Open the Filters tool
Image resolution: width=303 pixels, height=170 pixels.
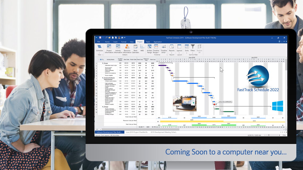tap(192, 47)
